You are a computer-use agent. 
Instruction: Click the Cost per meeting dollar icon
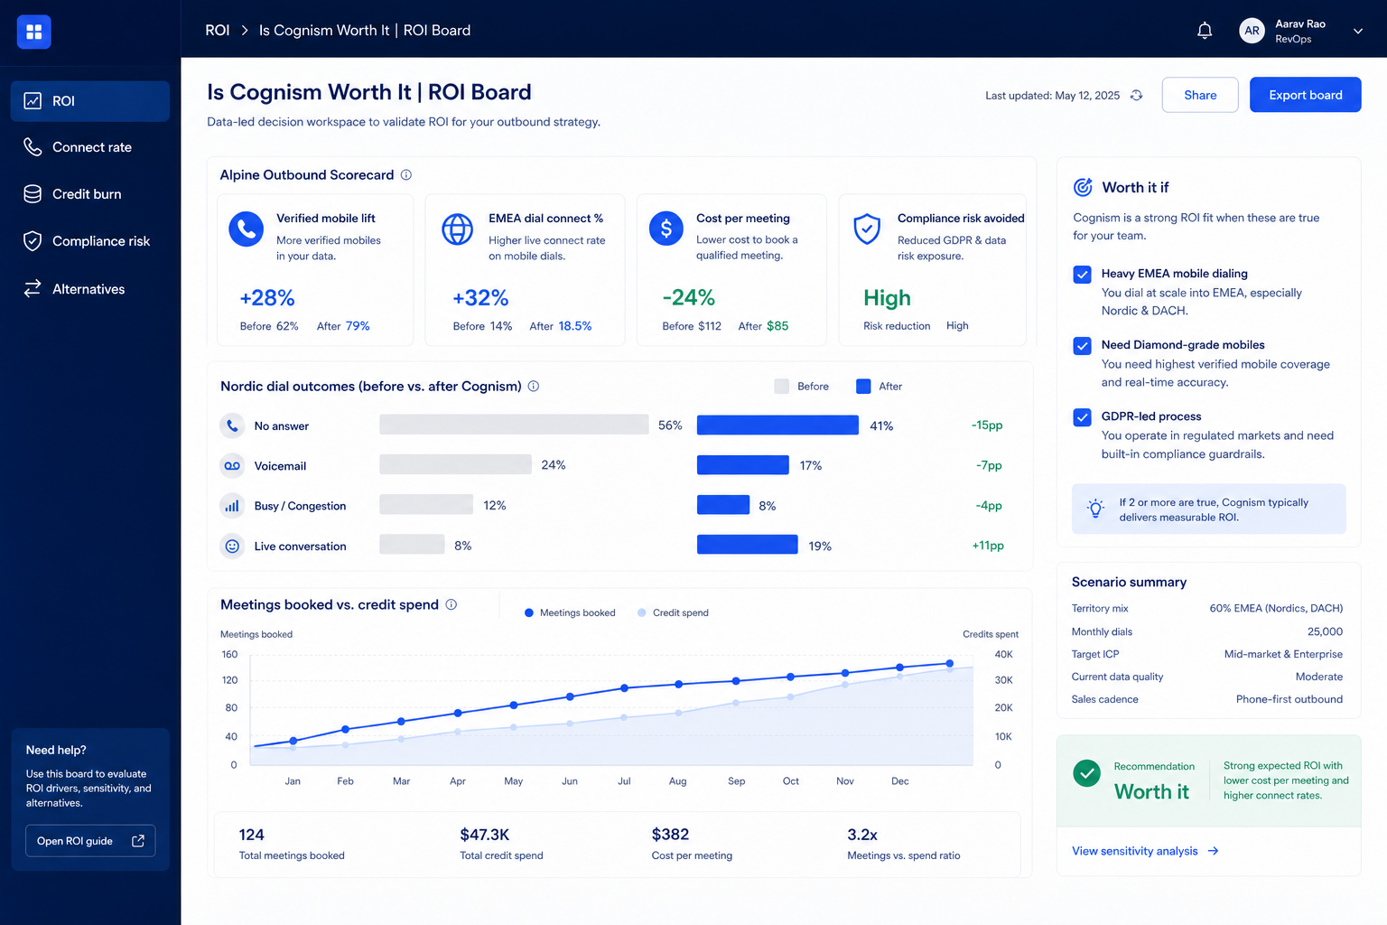666,229
